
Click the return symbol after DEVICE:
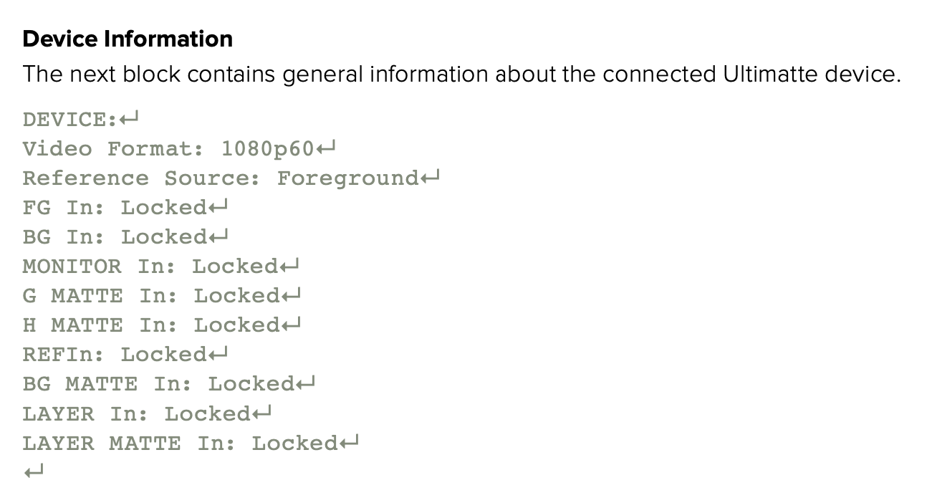(128, 120)
